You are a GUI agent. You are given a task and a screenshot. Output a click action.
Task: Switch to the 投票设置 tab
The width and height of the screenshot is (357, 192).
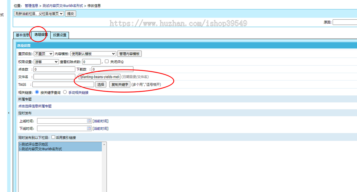pos(60,35)
